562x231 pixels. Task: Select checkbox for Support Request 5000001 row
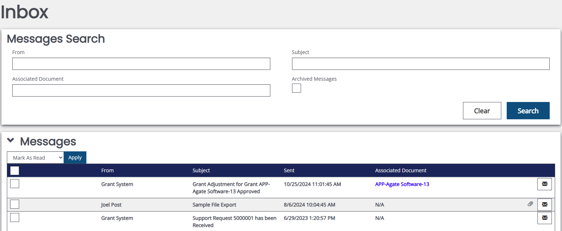(x=15, y=217)
